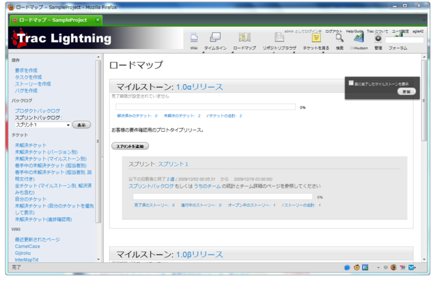
Task: Click the チケットを見る sticky note icon
Action: click(316, 38)
